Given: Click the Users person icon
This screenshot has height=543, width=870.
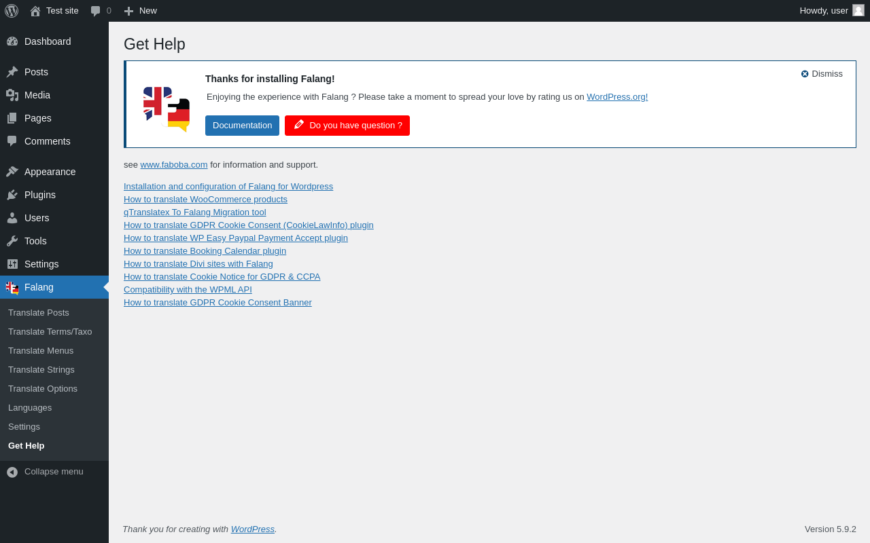Looking at the screenshot, I should point(12,218).
